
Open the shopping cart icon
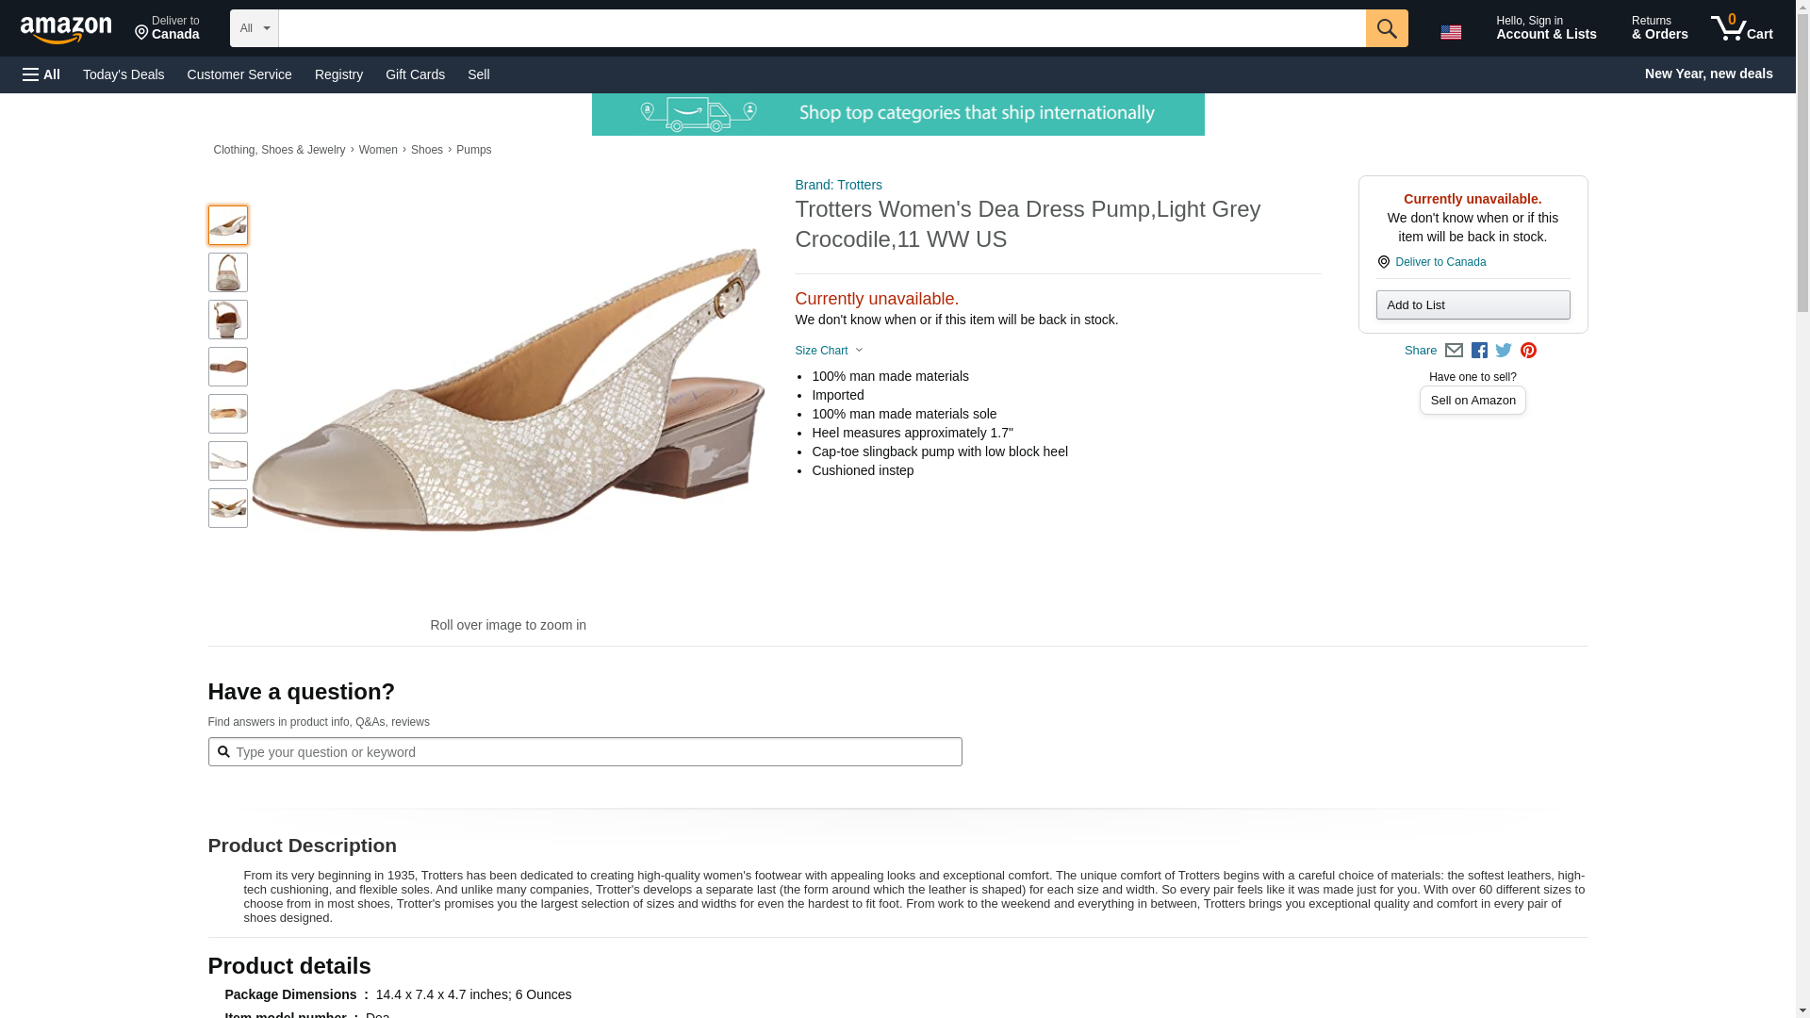click(1742, 28)
